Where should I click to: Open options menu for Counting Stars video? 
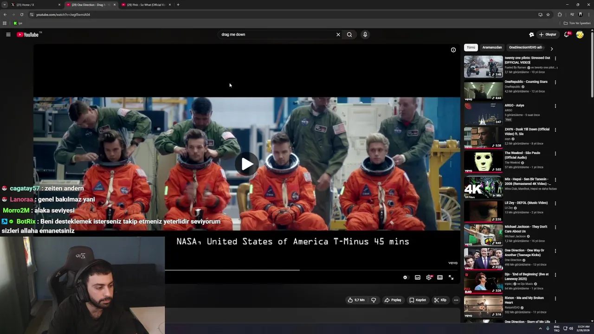coord(555,83)
